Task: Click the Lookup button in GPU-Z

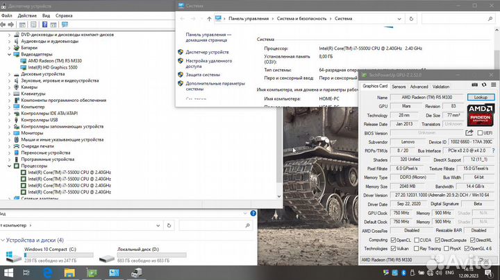Action: [x=481, y=97]
